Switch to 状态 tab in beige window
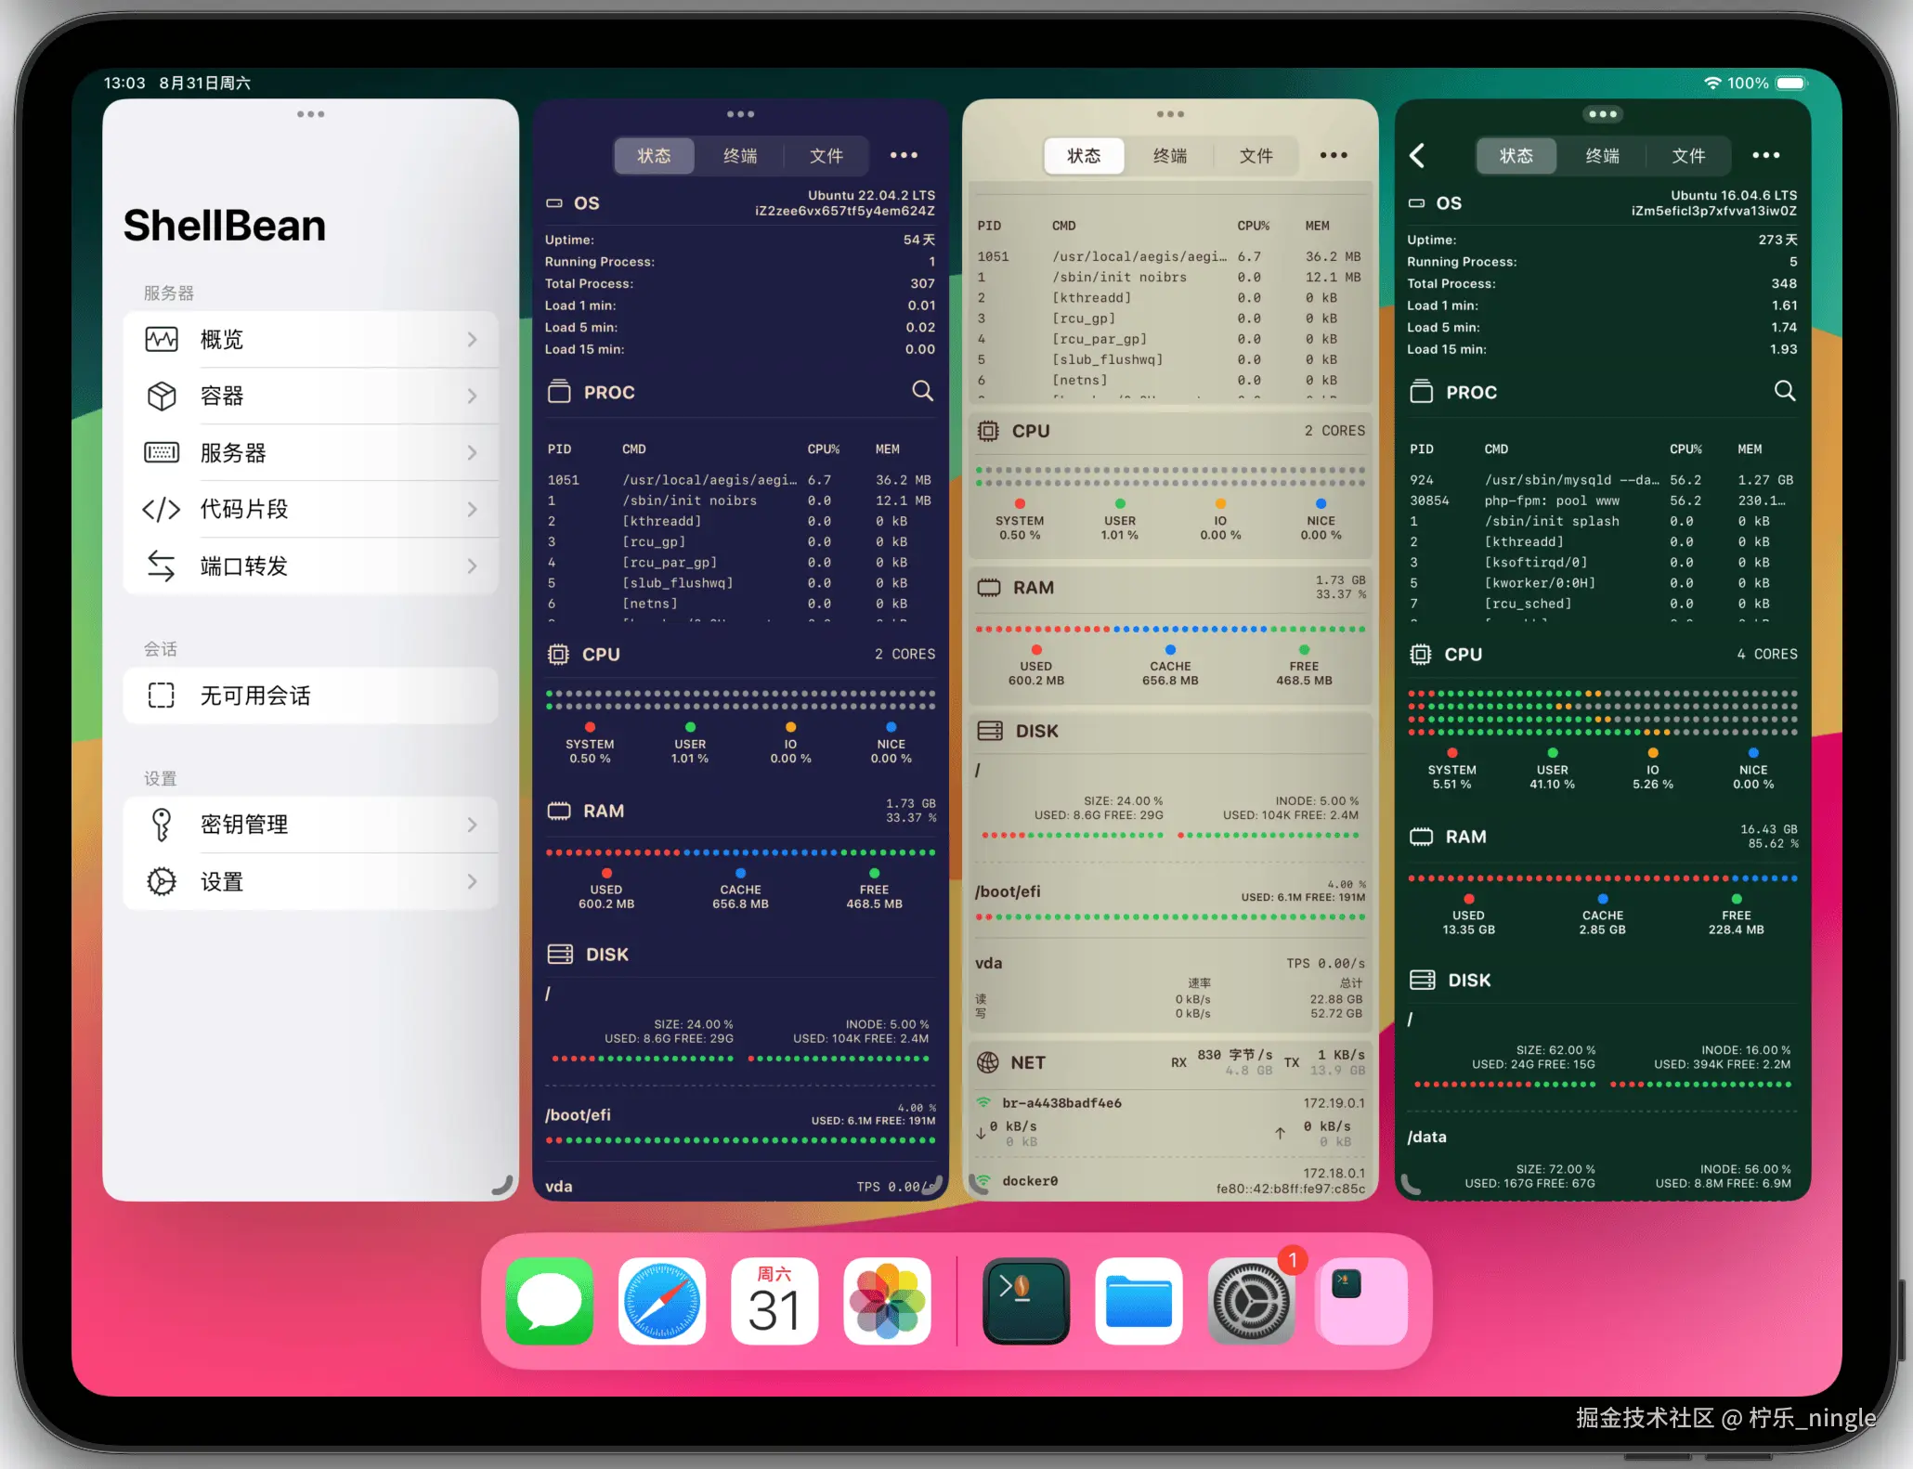 pos(1084,156)
